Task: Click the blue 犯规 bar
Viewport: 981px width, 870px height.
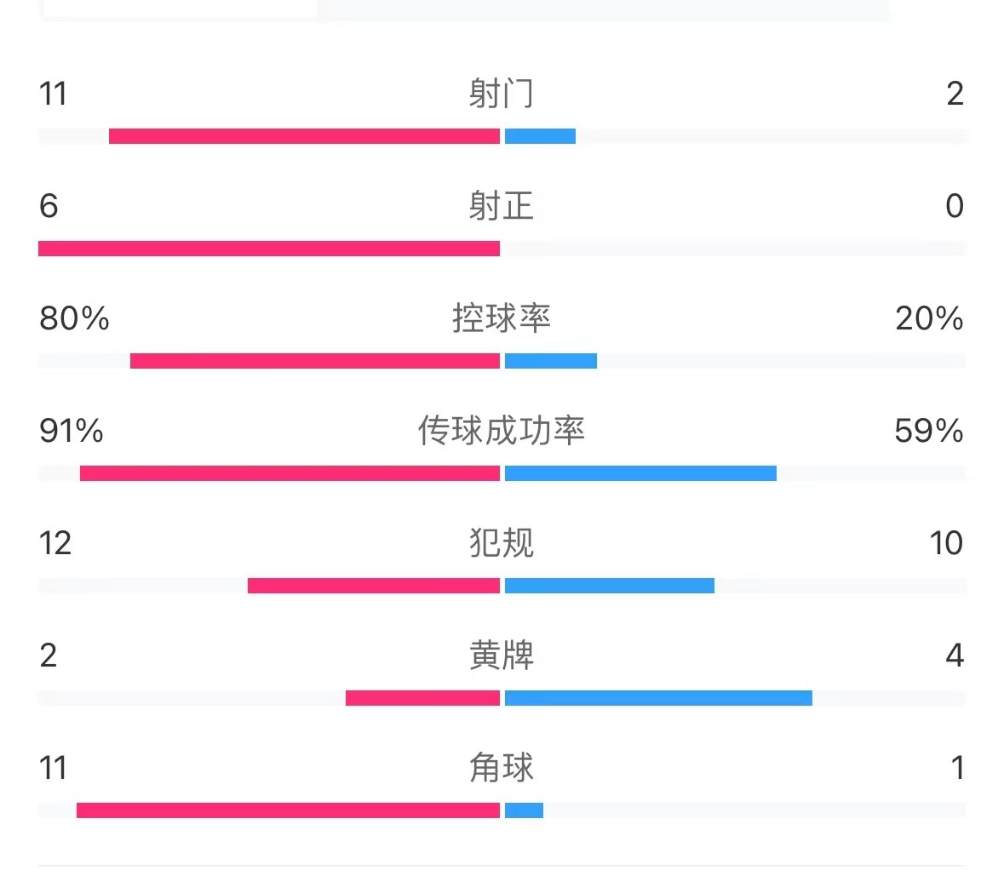Action: [x=610, y=586]
